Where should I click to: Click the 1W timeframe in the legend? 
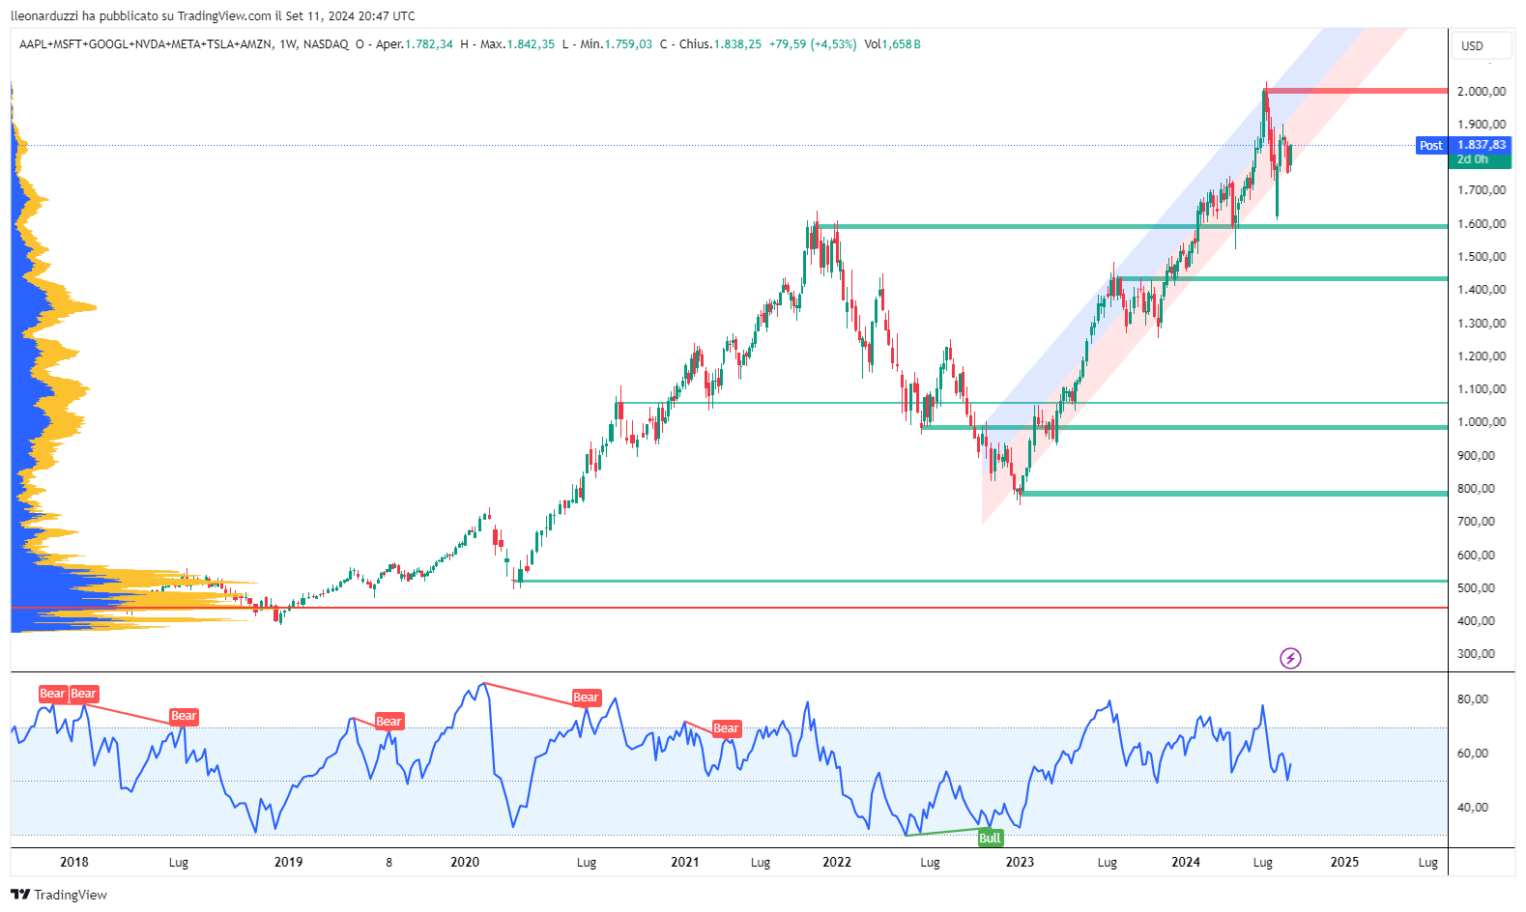(x=288, y=44)
